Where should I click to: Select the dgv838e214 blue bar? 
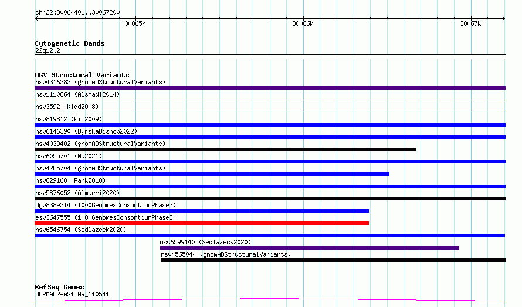pyautogui.click(x=202, y=211)
